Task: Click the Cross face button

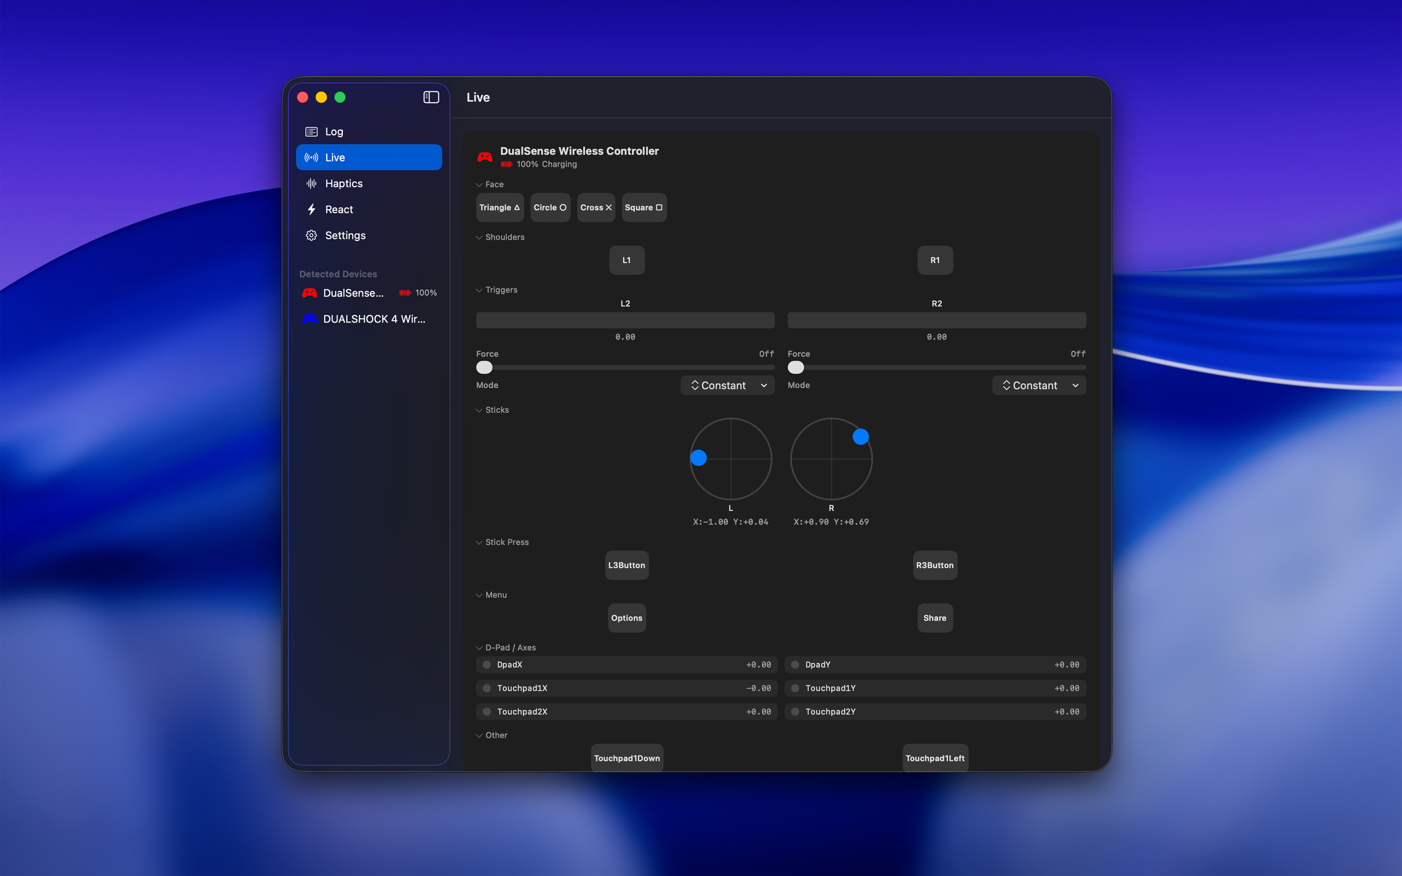Action: 596,207
